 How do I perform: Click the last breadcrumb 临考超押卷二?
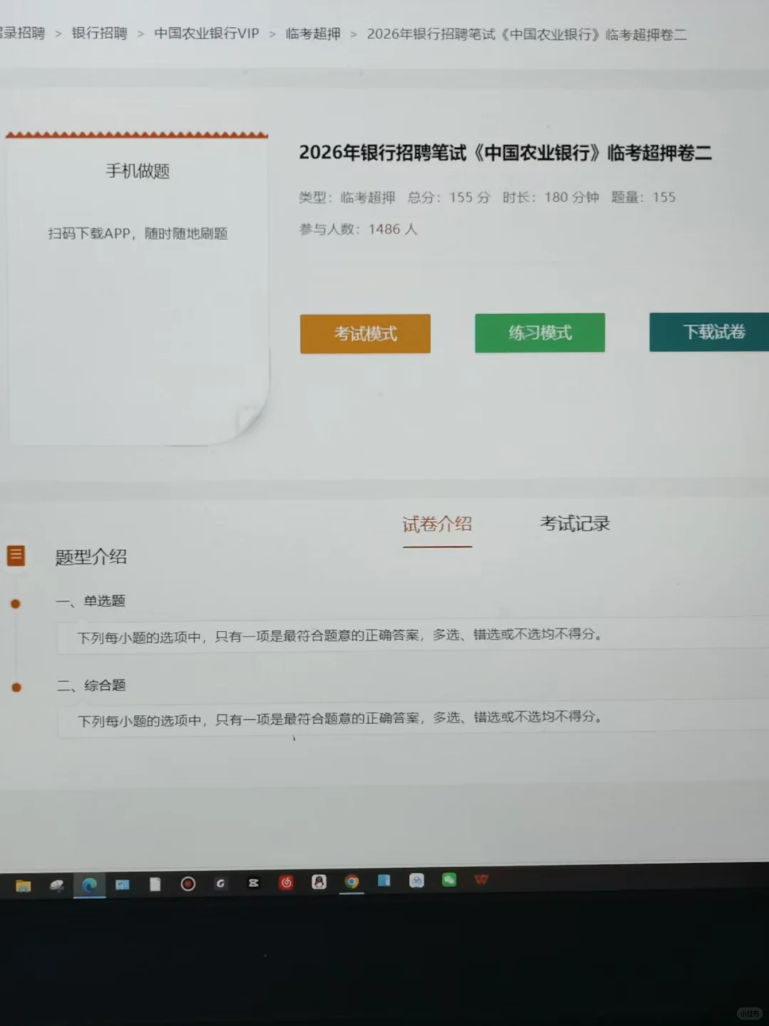[x=527, y=34]
